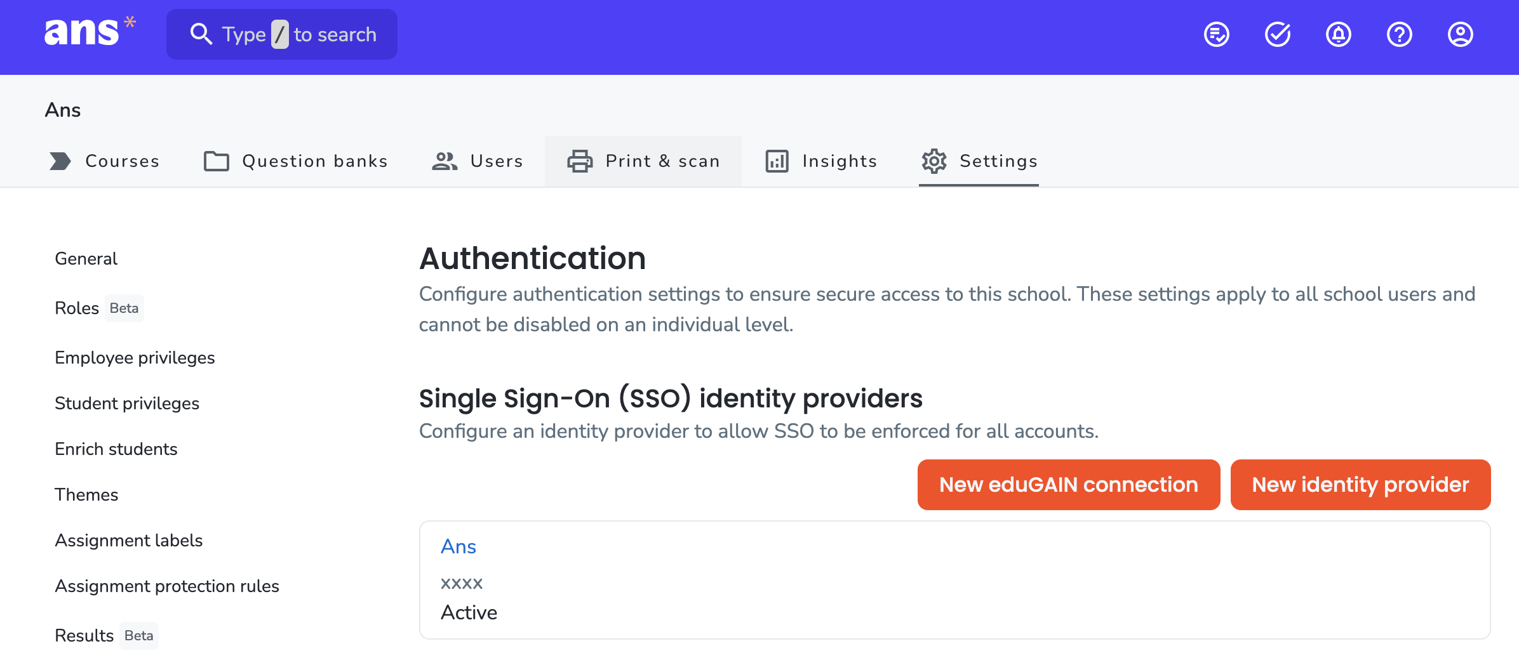Open notifications bell icon

coord(1339,34)
